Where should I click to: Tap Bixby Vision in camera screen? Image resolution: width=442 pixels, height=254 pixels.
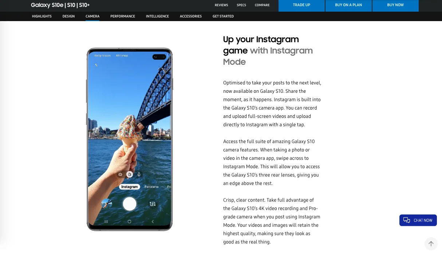coord(102,56)
